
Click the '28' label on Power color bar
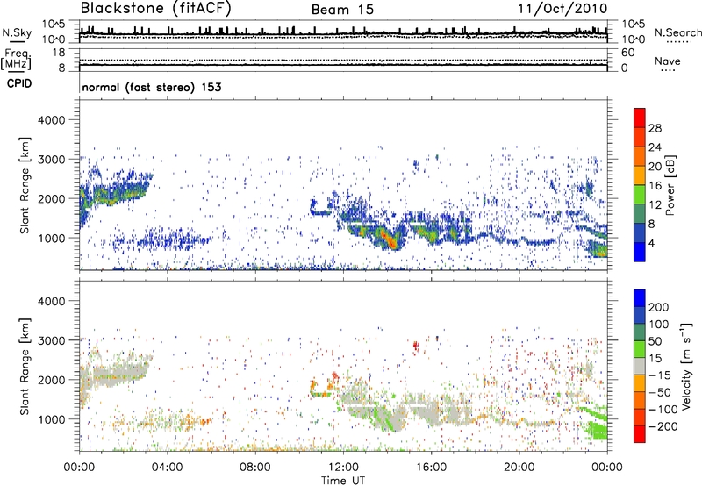pyautogui.click(x=655, y=128)
